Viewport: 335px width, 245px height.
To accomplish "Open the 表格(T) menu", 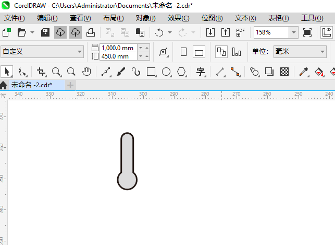I will [x=279, y=18].
